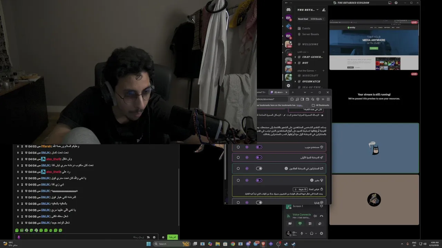Show more toolbar items chevron in browser
The height and width of the screenshot is (248, 442).
(323, 99)
